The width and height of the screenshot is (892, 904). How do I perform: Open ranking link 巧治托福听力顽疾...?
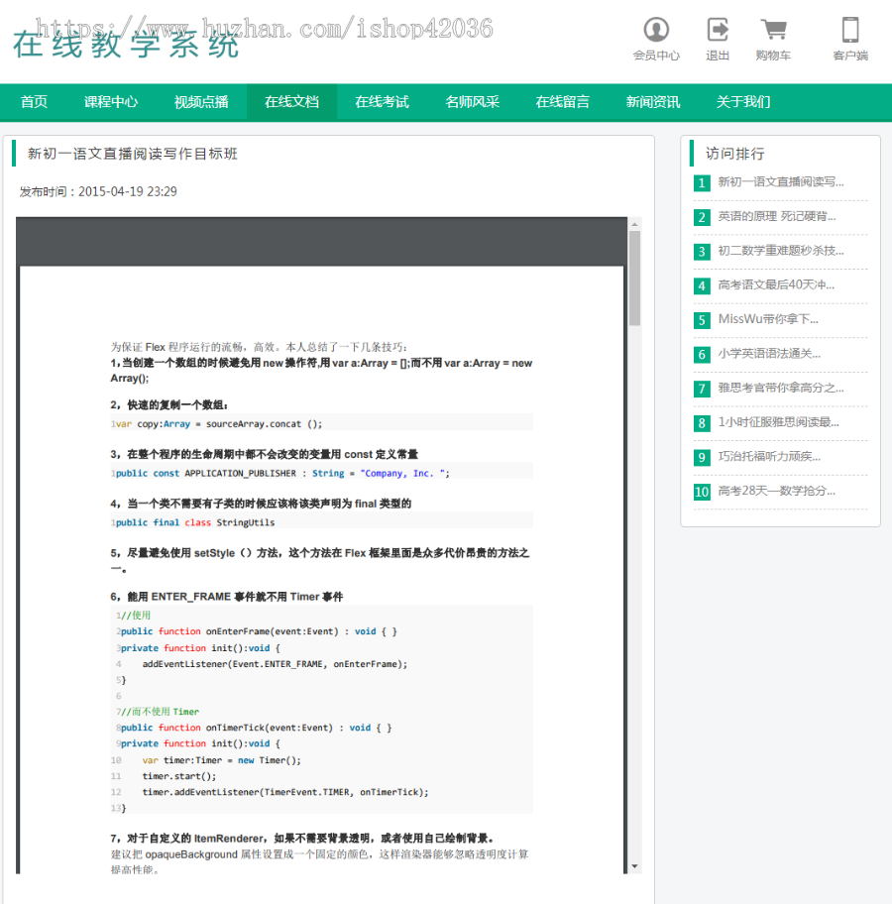coord(769,457)
